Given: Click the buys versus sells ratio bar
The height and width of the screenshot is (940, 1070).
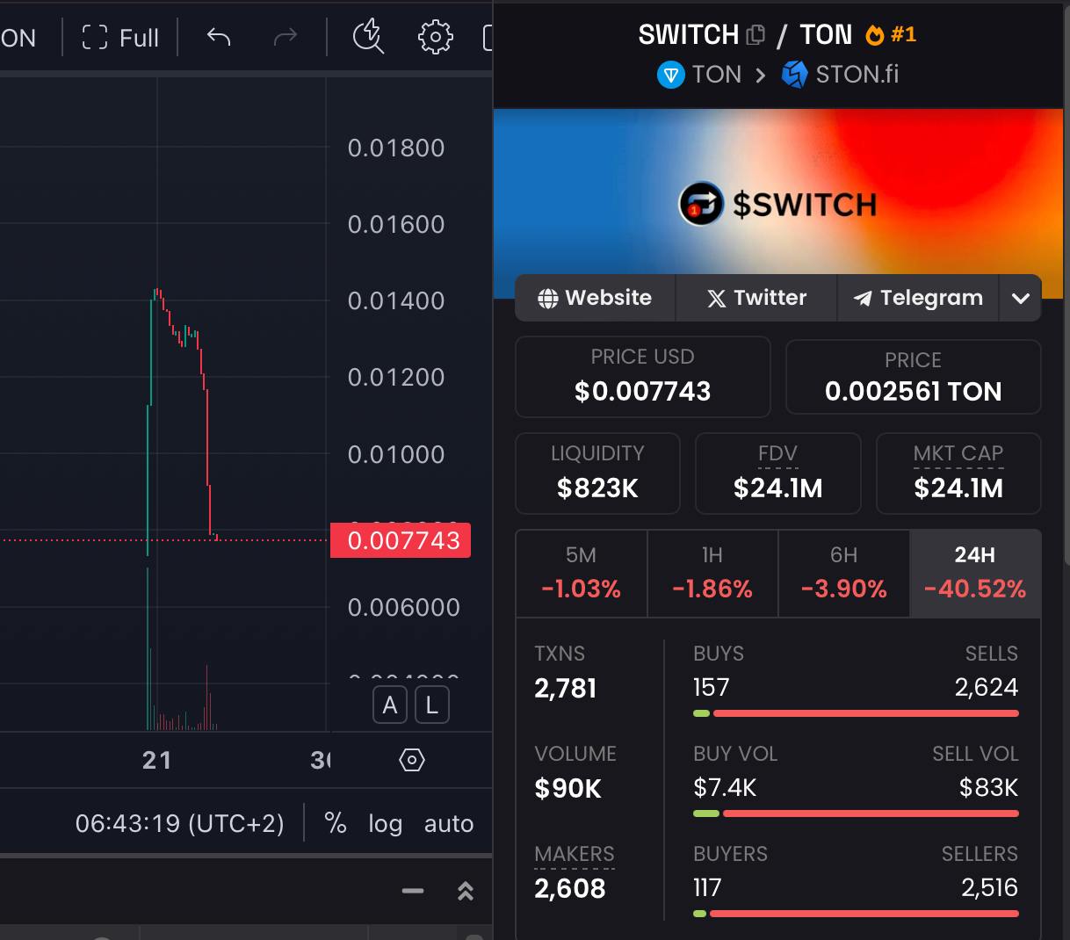Looking at the screenshot, I should [856, 713].
